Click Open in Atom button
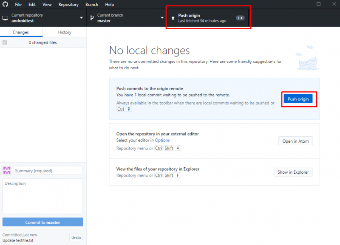Viewport: 340px width, 245px height. pyautogui.click(x=295, y=141)
